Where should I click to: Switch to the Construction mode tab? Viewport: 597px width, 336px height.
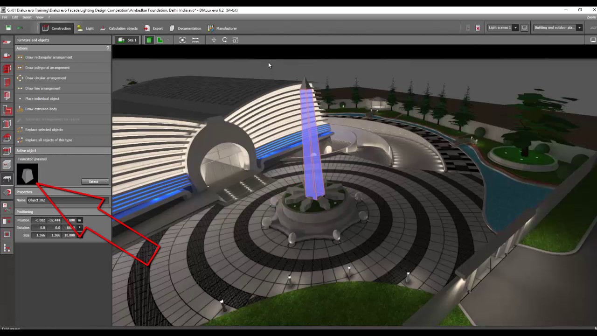pyautogui.click(x=56, y=28)
